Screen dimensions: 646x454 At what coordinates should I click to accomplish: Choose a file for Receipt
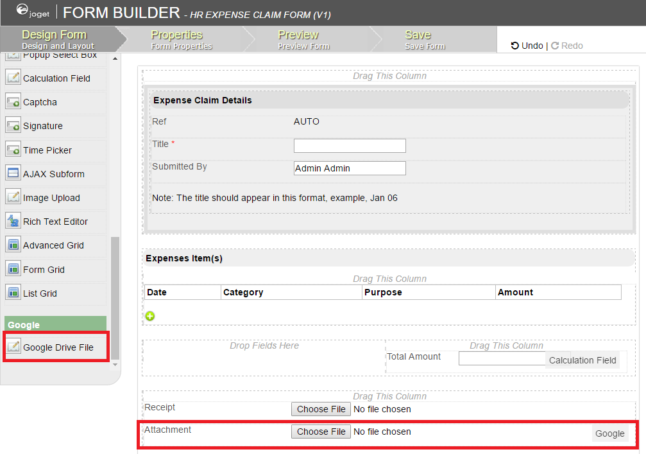pos(321,409)
